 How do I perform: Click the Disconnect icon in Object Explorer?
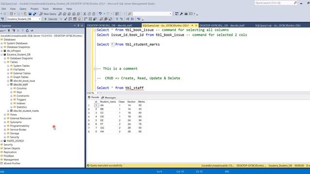[x=14, y=30]
